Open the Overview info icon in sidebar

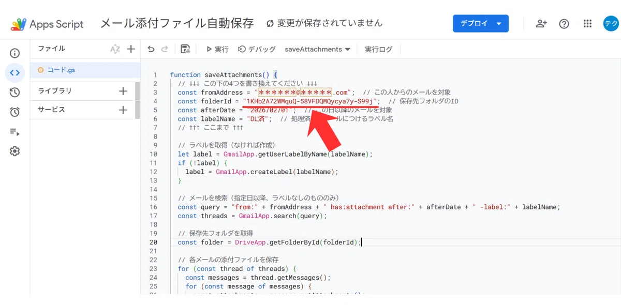click(14, 53)
